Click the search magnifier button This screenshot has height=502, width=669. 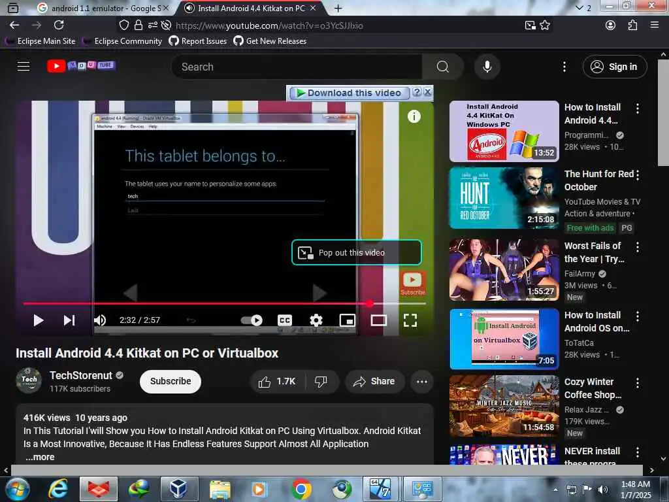(442, 67)
